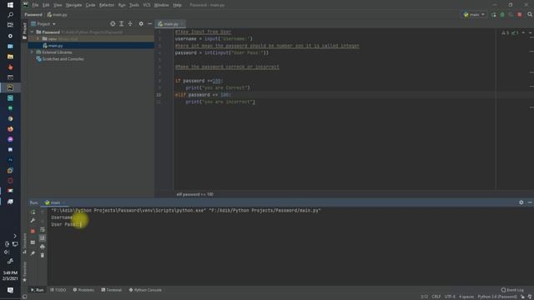Open the Code menu
This screenshot has height=300, width=534.
pos(90,5)
